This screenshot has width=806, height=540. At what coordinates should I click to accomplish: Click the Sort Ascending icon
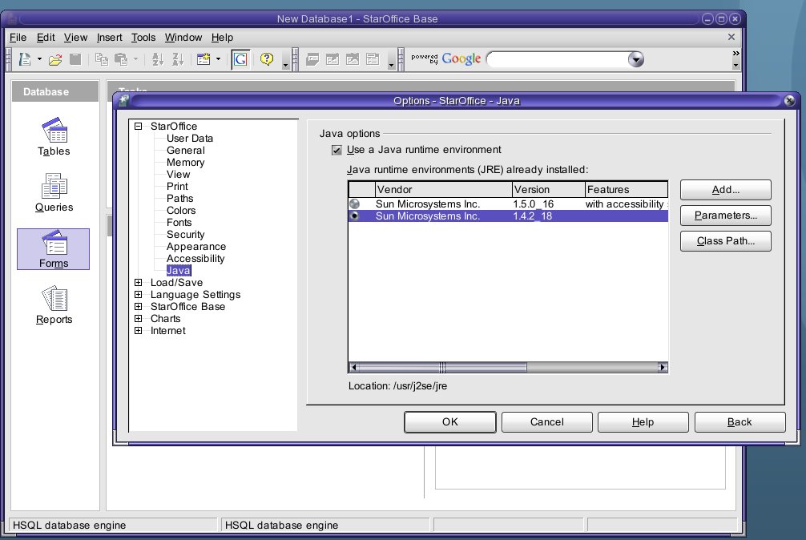click(158, 59)
